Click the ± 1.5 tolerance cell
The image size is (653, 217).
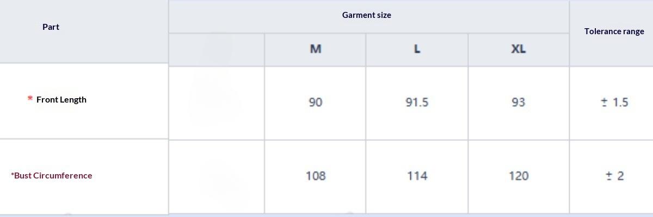tap(614, 103)
